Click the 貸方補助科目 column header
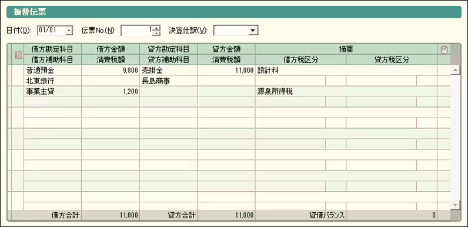This screenshot has height=227, width=468. tap(169, 60)
